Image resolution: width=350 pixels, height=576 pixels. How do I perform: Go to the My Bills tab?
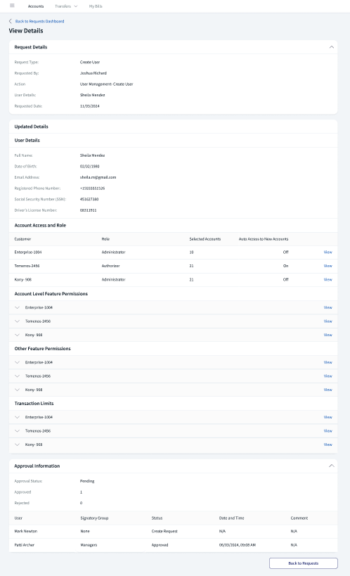coord(96,6)
